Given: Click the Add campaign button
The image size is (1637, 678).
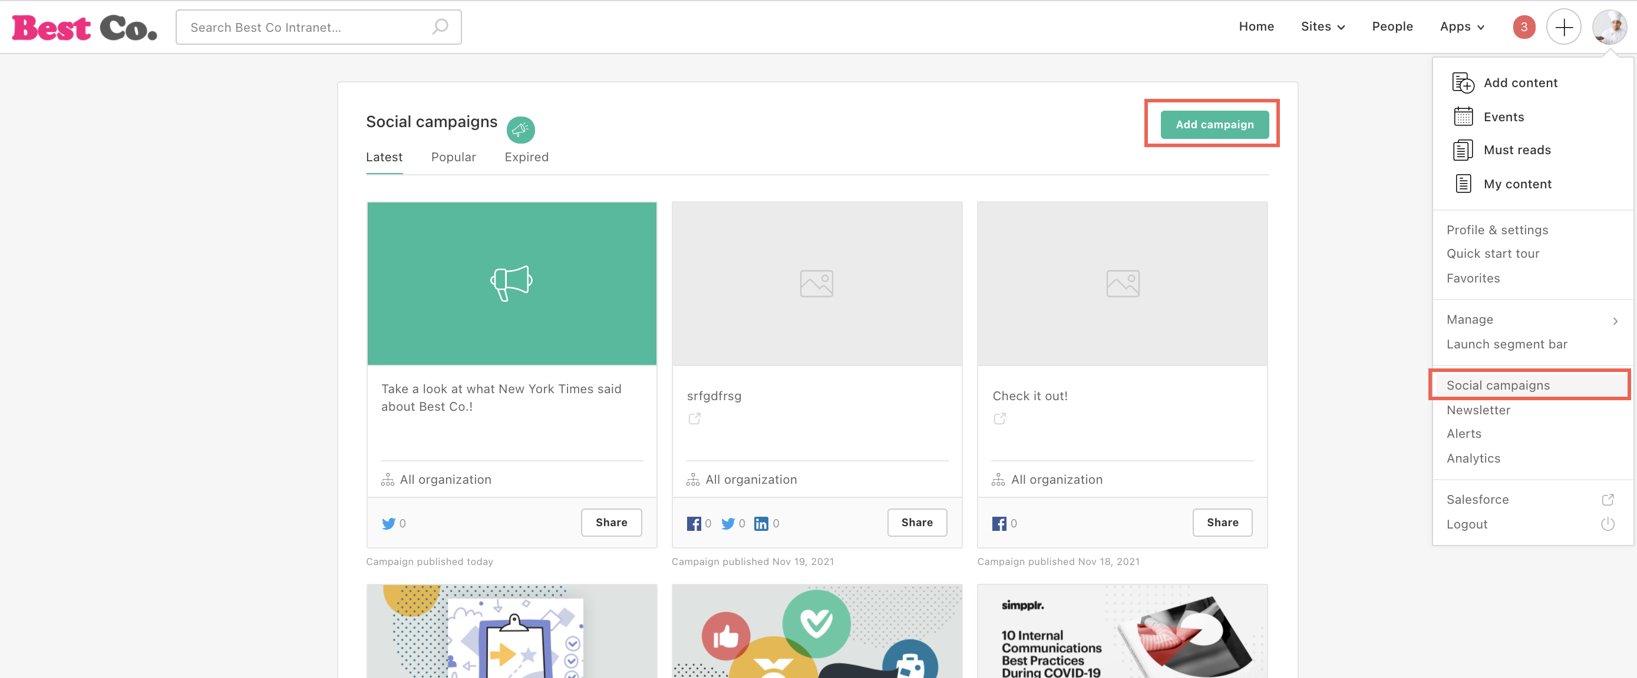Looking at the screenshot, I should 1214,124.
